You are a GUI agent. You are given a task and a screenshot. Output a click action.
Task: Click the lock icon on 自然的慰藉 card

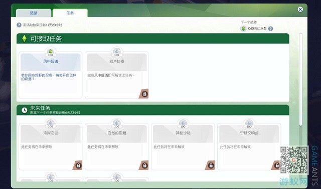point(144,165)
